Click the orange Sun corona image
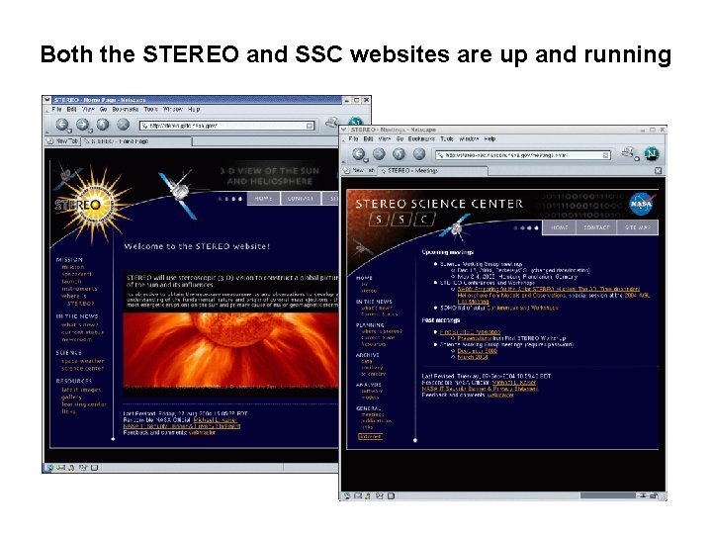The image size is (712, 534). (230, 350)
